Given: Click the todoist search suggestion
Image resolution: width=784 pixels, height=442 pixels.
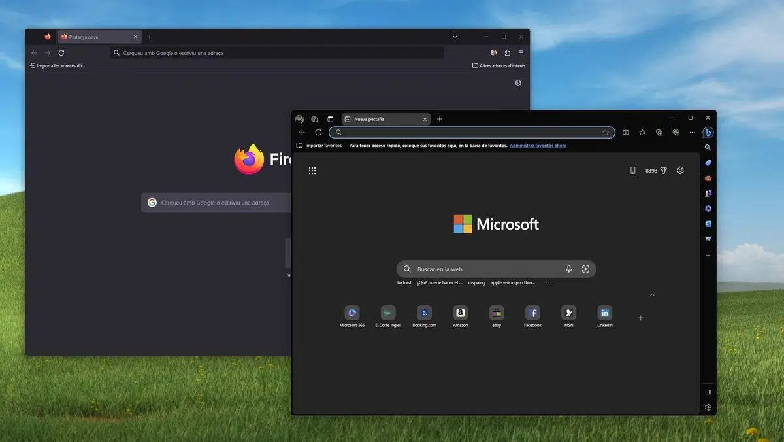Looking at the screenshot, I should 404,282.
